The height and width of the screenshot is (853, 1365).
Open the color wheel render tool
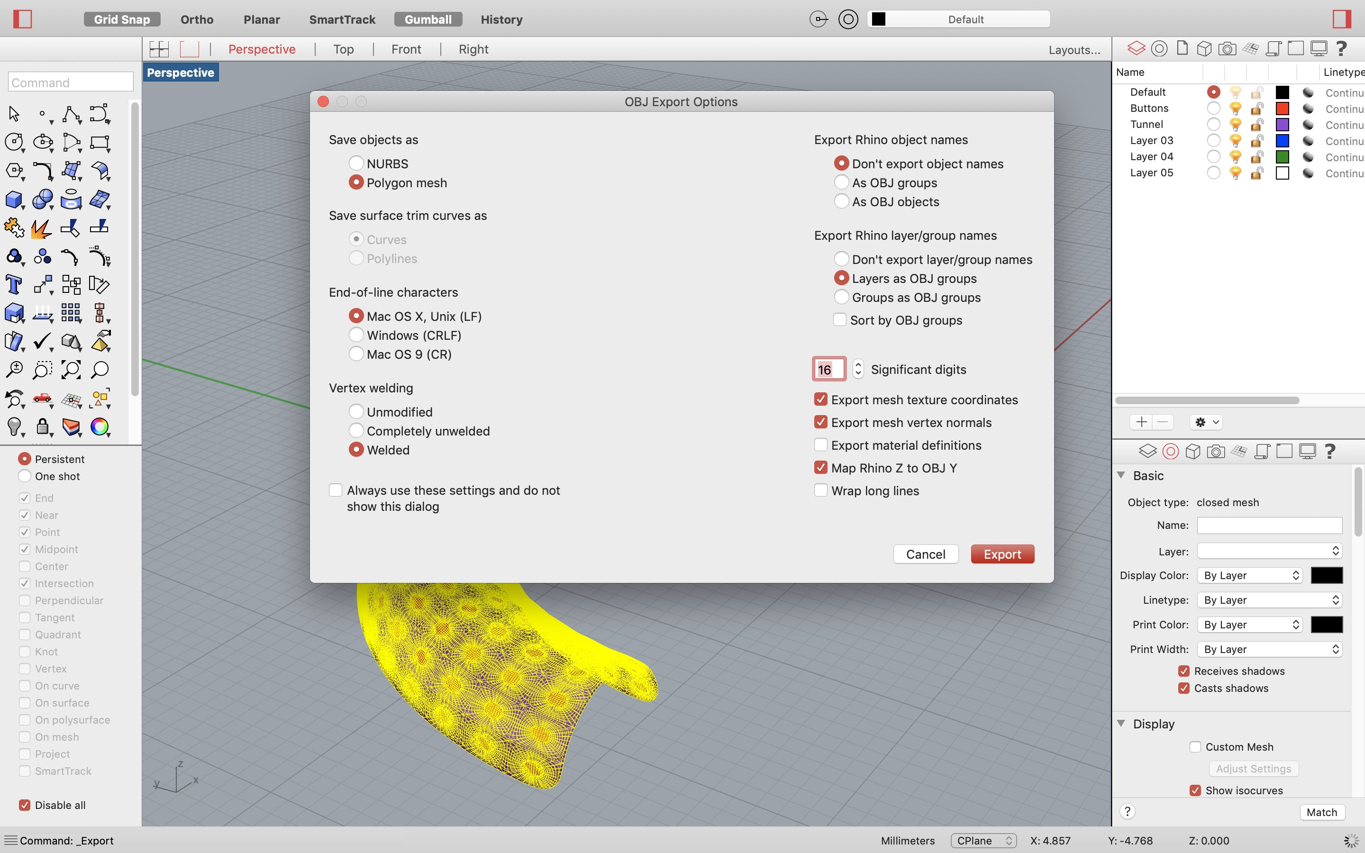[100, 426]
